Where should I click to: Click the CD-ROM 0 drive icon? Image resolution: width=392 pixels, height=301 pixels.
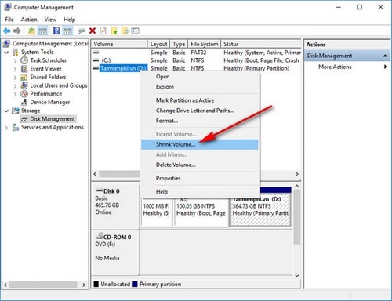point(100,237)
